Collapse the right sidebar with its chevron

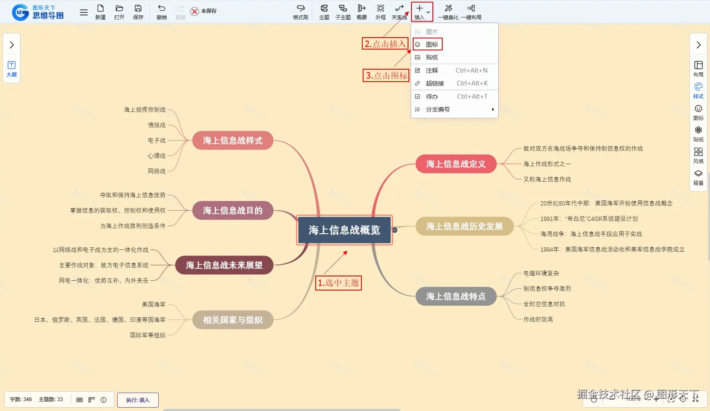698,45
